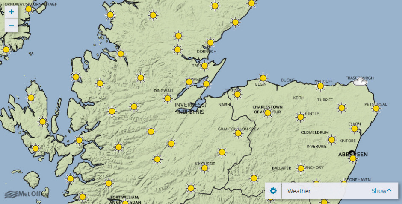Click the Kingussie sun icon

click(x=204, y=168)
